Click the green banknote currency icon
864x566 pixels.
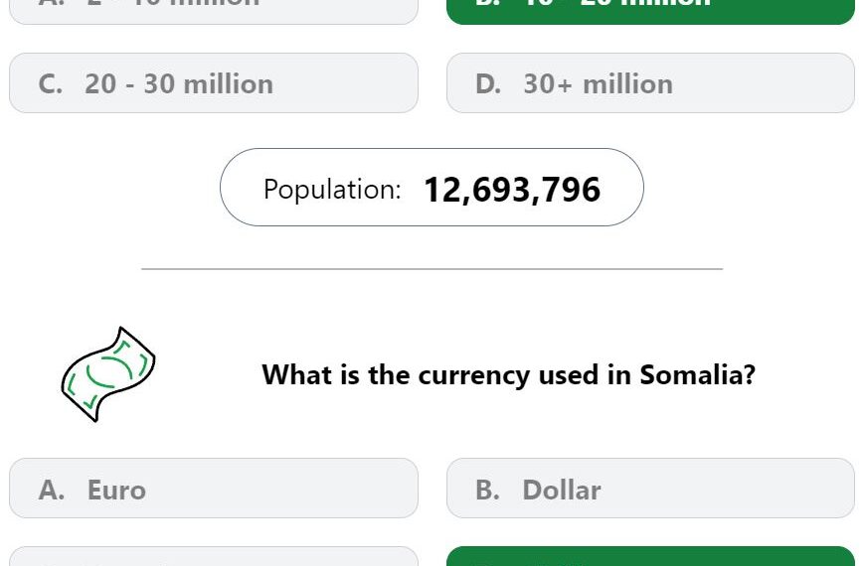(108, 374)
